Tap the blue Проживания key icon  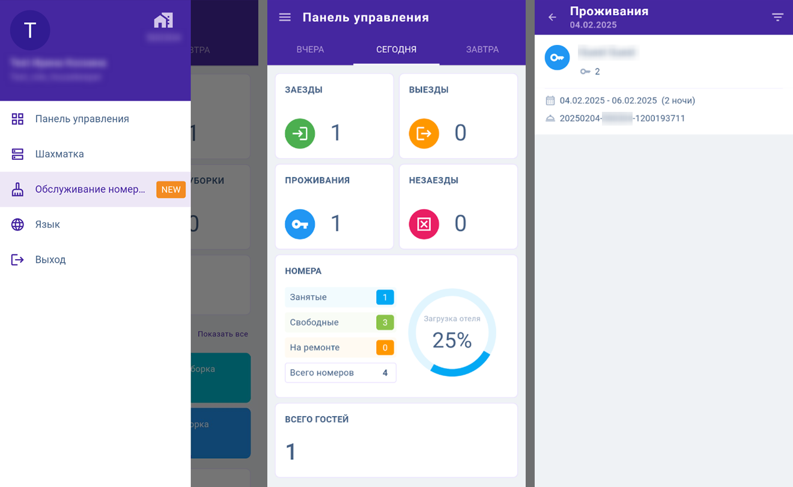[300, 224]
